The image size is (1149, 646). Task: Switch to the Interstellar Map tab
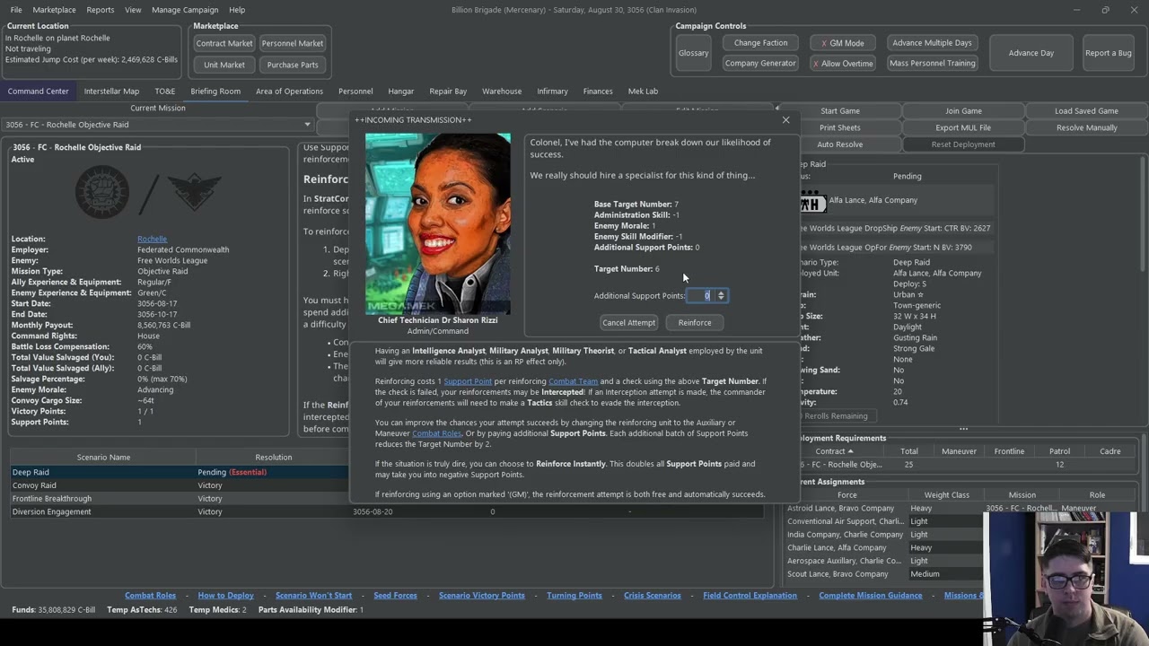coord(111,91)
